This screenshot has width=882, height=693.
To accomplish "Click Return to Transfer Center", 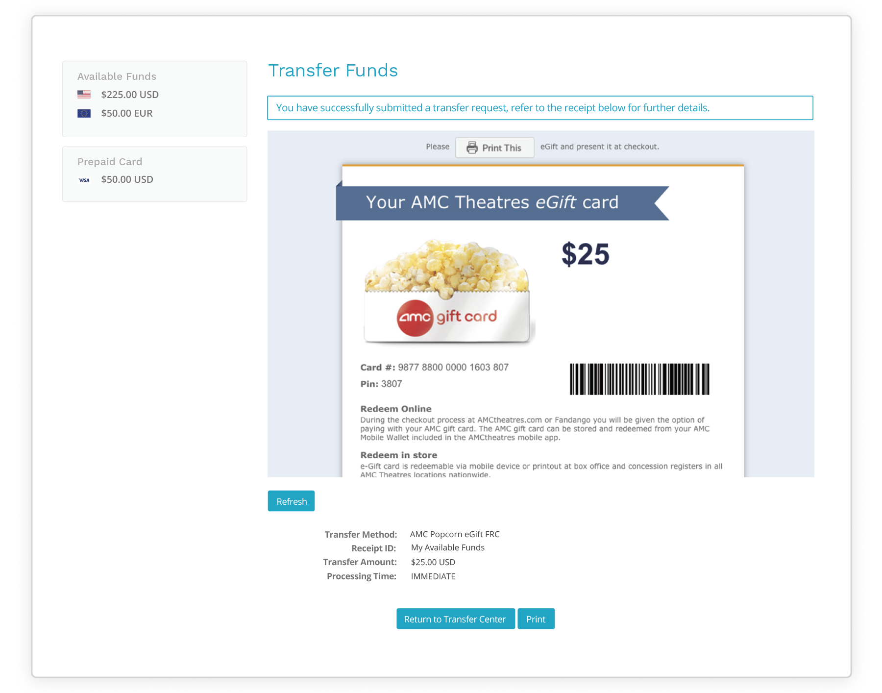I will 455,619.
